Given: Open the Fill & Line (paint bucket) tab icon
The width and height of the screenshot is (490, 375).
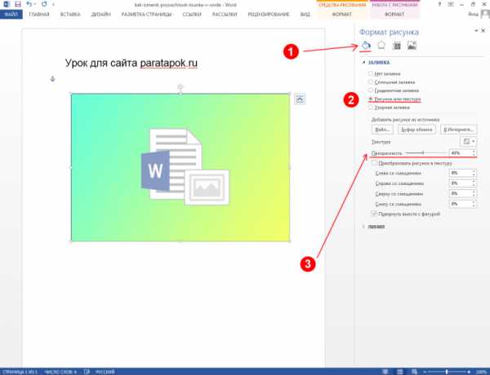Looking at the screenshot, I should [x=366, y=46].
